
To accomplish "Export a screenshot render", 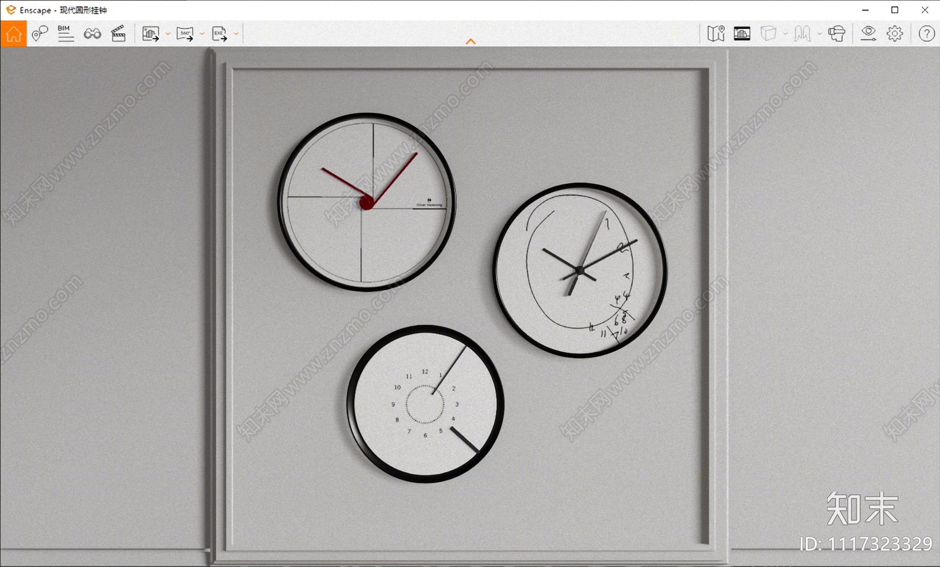I will pos(151,34).
